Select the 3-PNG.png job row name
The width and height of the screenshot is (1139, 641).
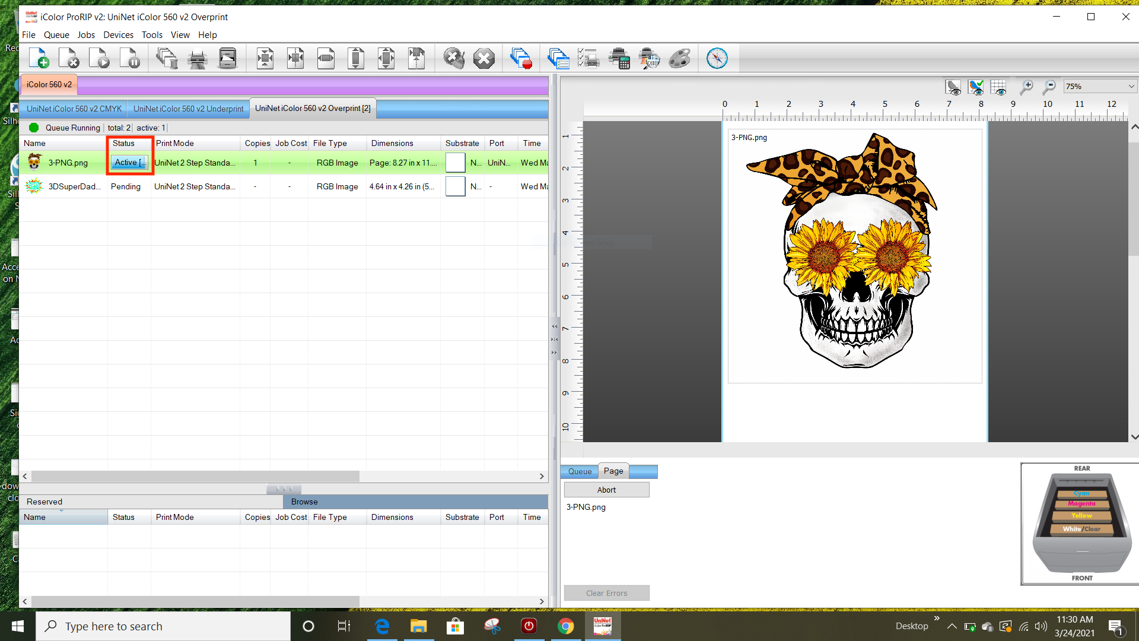coord(68,163)
